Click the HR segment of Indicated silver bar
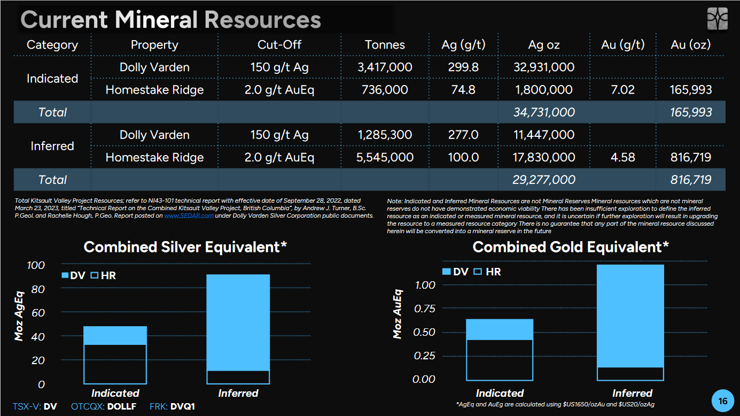This screenshot has height=416, width=740. [x=115, y=364]
